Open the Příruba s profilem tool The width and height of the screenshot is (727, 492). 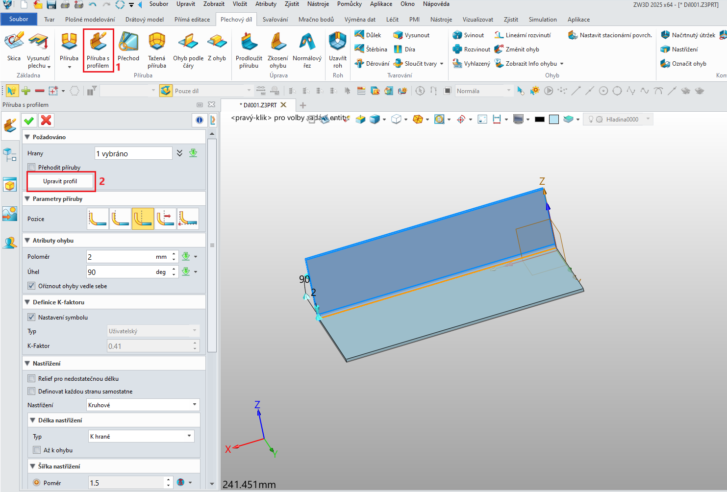98,50
